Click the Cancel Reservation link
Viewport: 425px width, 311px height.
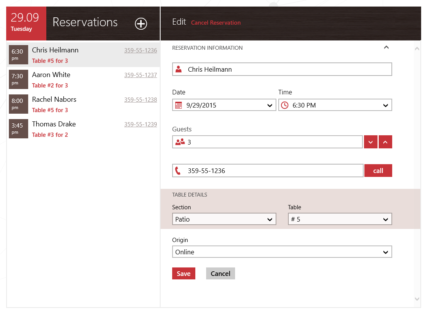[216, 23]
